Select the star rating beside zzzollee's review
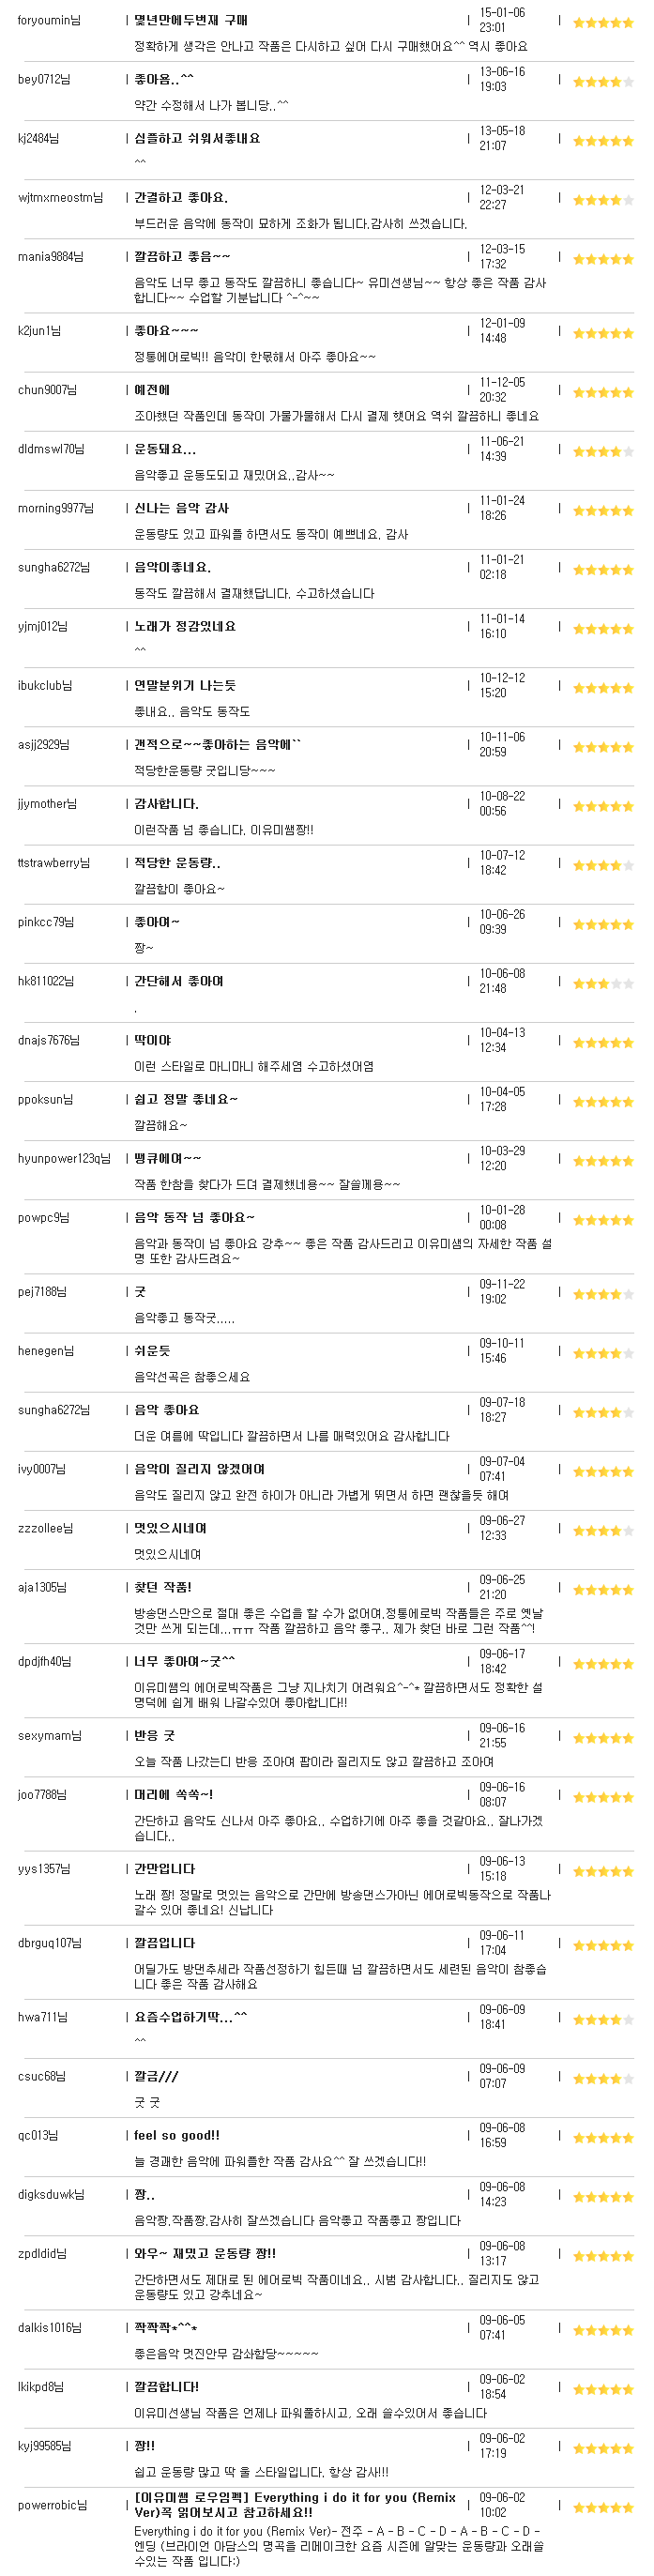 (x=603, y=1530)
